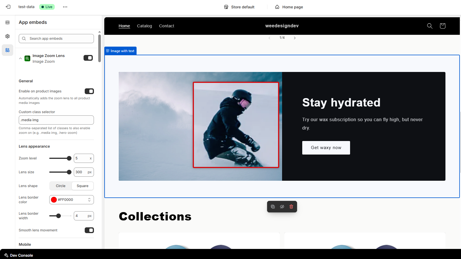Delete the section with the trash icon
The image size is (461, 259).
point(291,207)
